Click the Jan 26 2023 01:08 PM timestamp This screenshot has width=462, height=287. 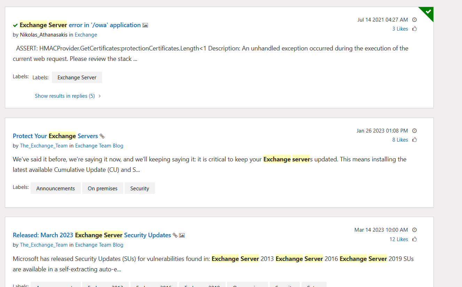coord(382,131)
